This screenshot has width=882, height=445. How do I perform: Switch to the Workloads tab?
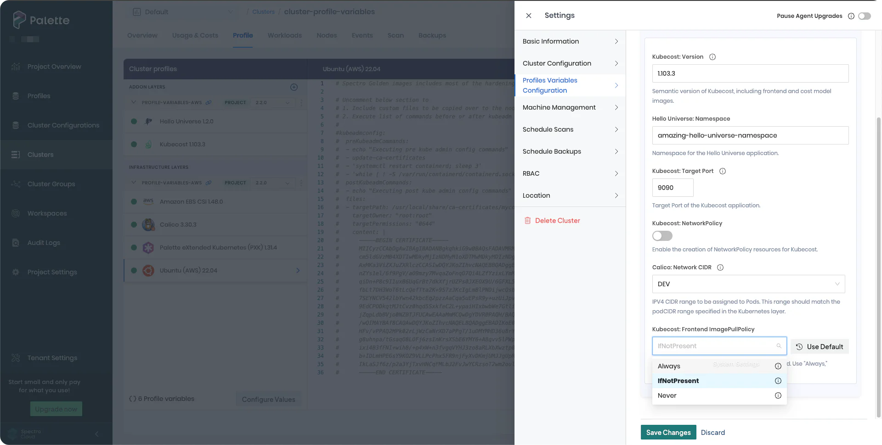click(284, 35)
